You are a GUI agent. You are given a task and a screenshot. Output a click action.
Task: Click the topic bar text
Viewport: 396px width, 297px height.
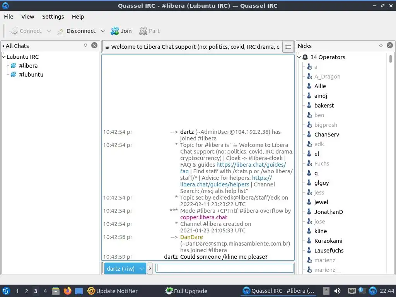[195, 47]
